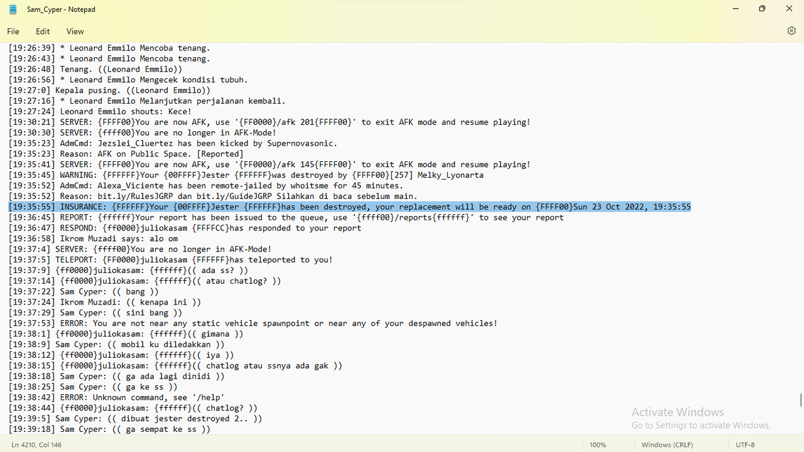Click 'Ikrom Muzadi: (( kenapa ini ))' line
Screen dimensions: 804x452
[x=105, y=302]
